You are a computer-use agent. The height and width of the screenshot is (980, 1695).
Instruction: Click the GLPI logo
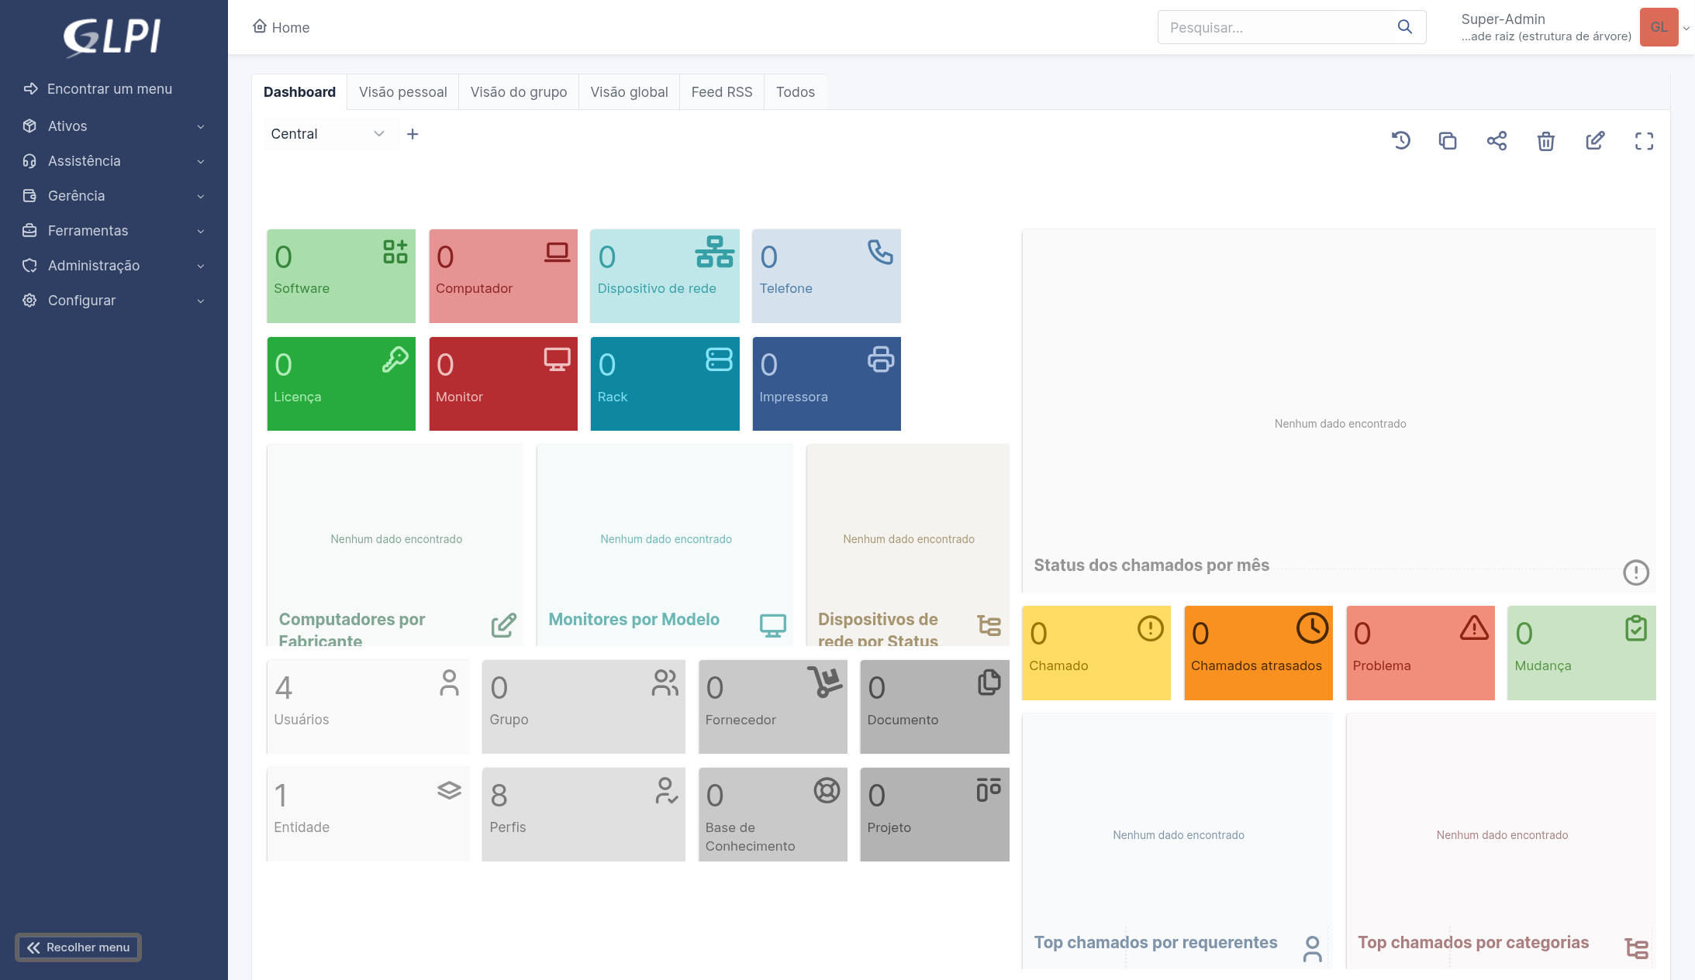pyautogui.click(x=113, y=36)
